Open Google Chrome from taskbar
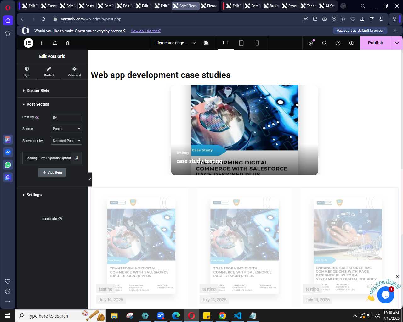This screenshot has height=322, width=403. [222, 316]
